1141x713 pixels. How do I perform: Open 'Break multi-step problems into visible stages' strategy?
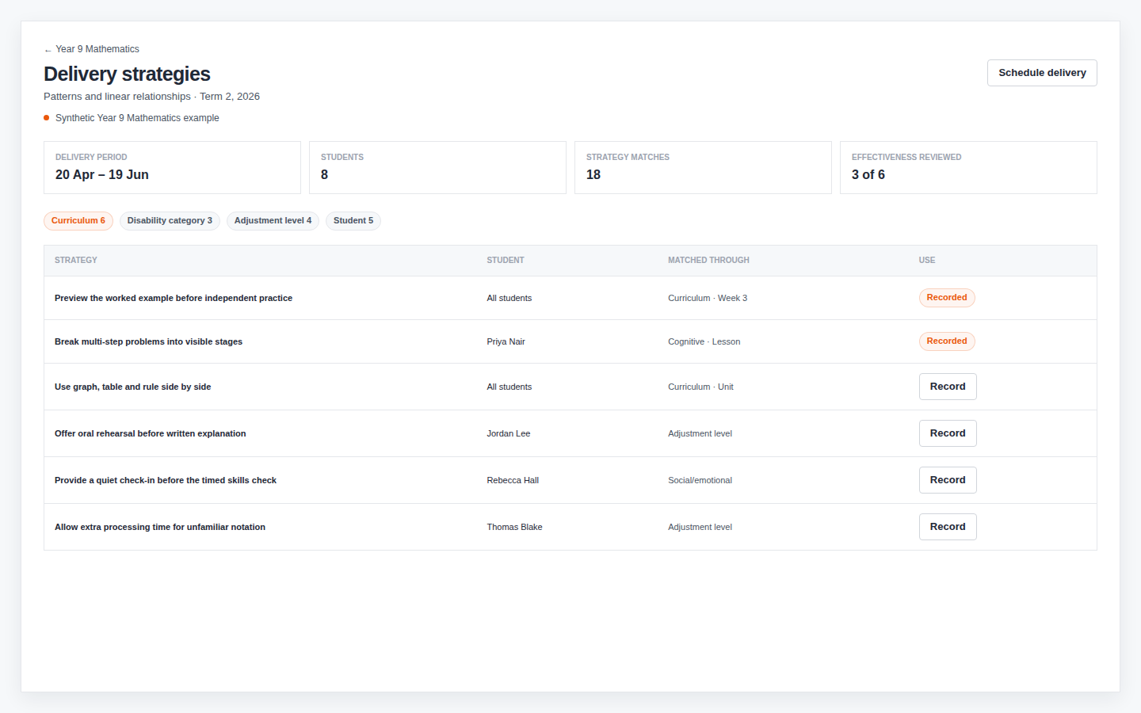pyautogui.click(x=148, y=342)
